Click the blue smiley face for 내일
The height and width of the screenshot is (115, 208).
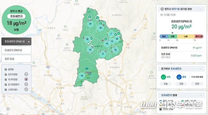[x=179, y=77]
